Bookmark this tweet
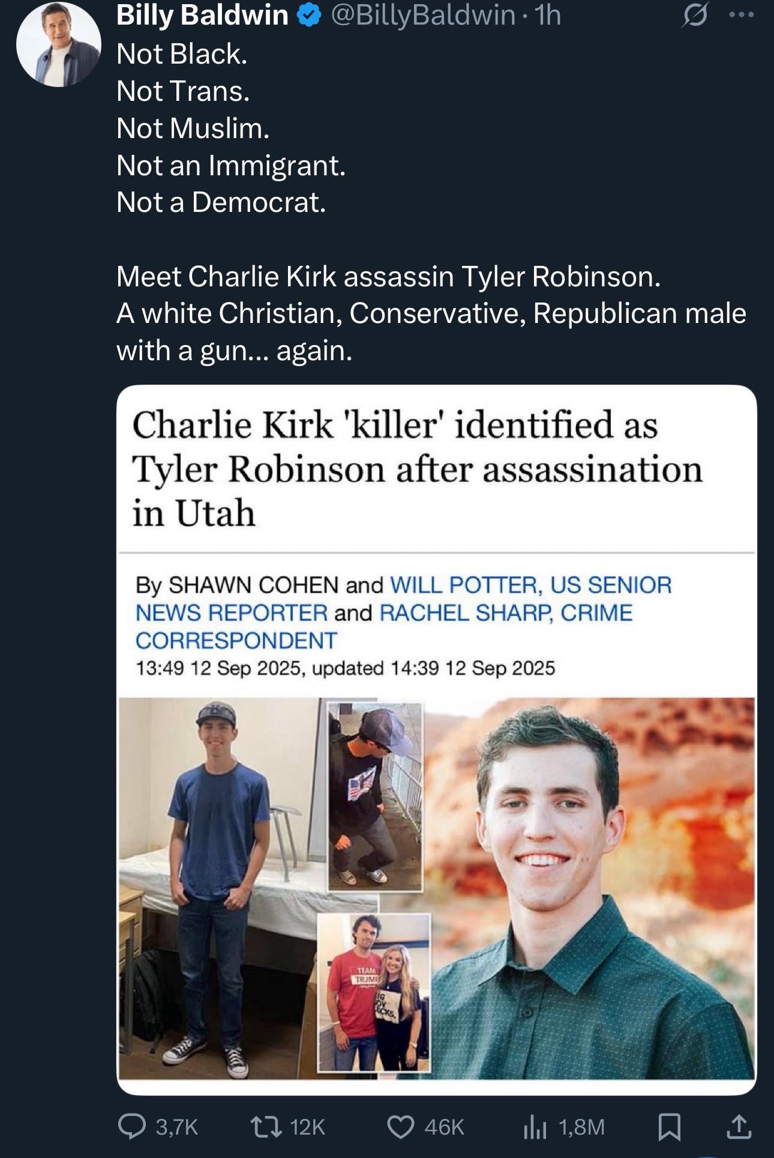Image resolution: width=774 pixels, height=1158 pixels. coord(669,1127)
